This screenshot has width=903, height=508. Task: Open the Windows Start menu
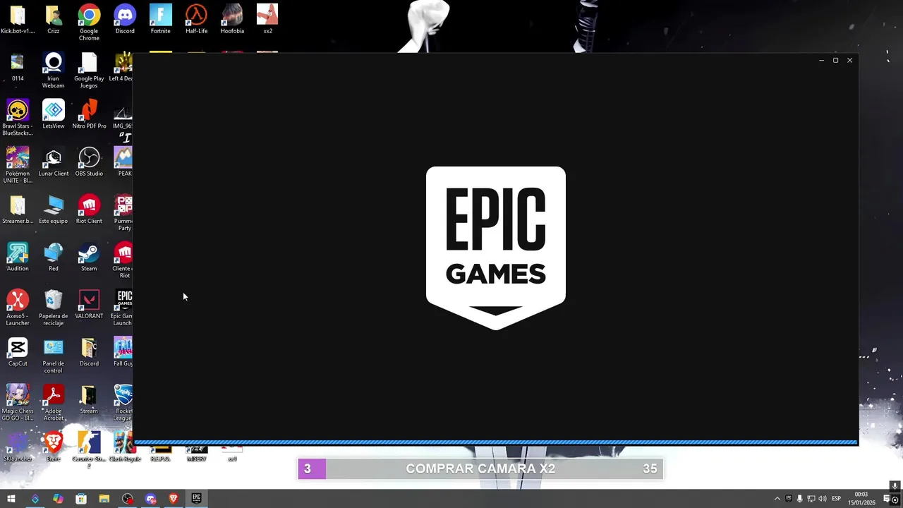[x=11, y=499]
